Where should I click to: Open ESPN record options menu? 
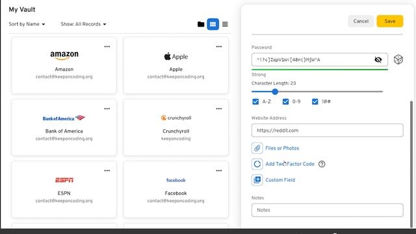click(x=107, y=170)
